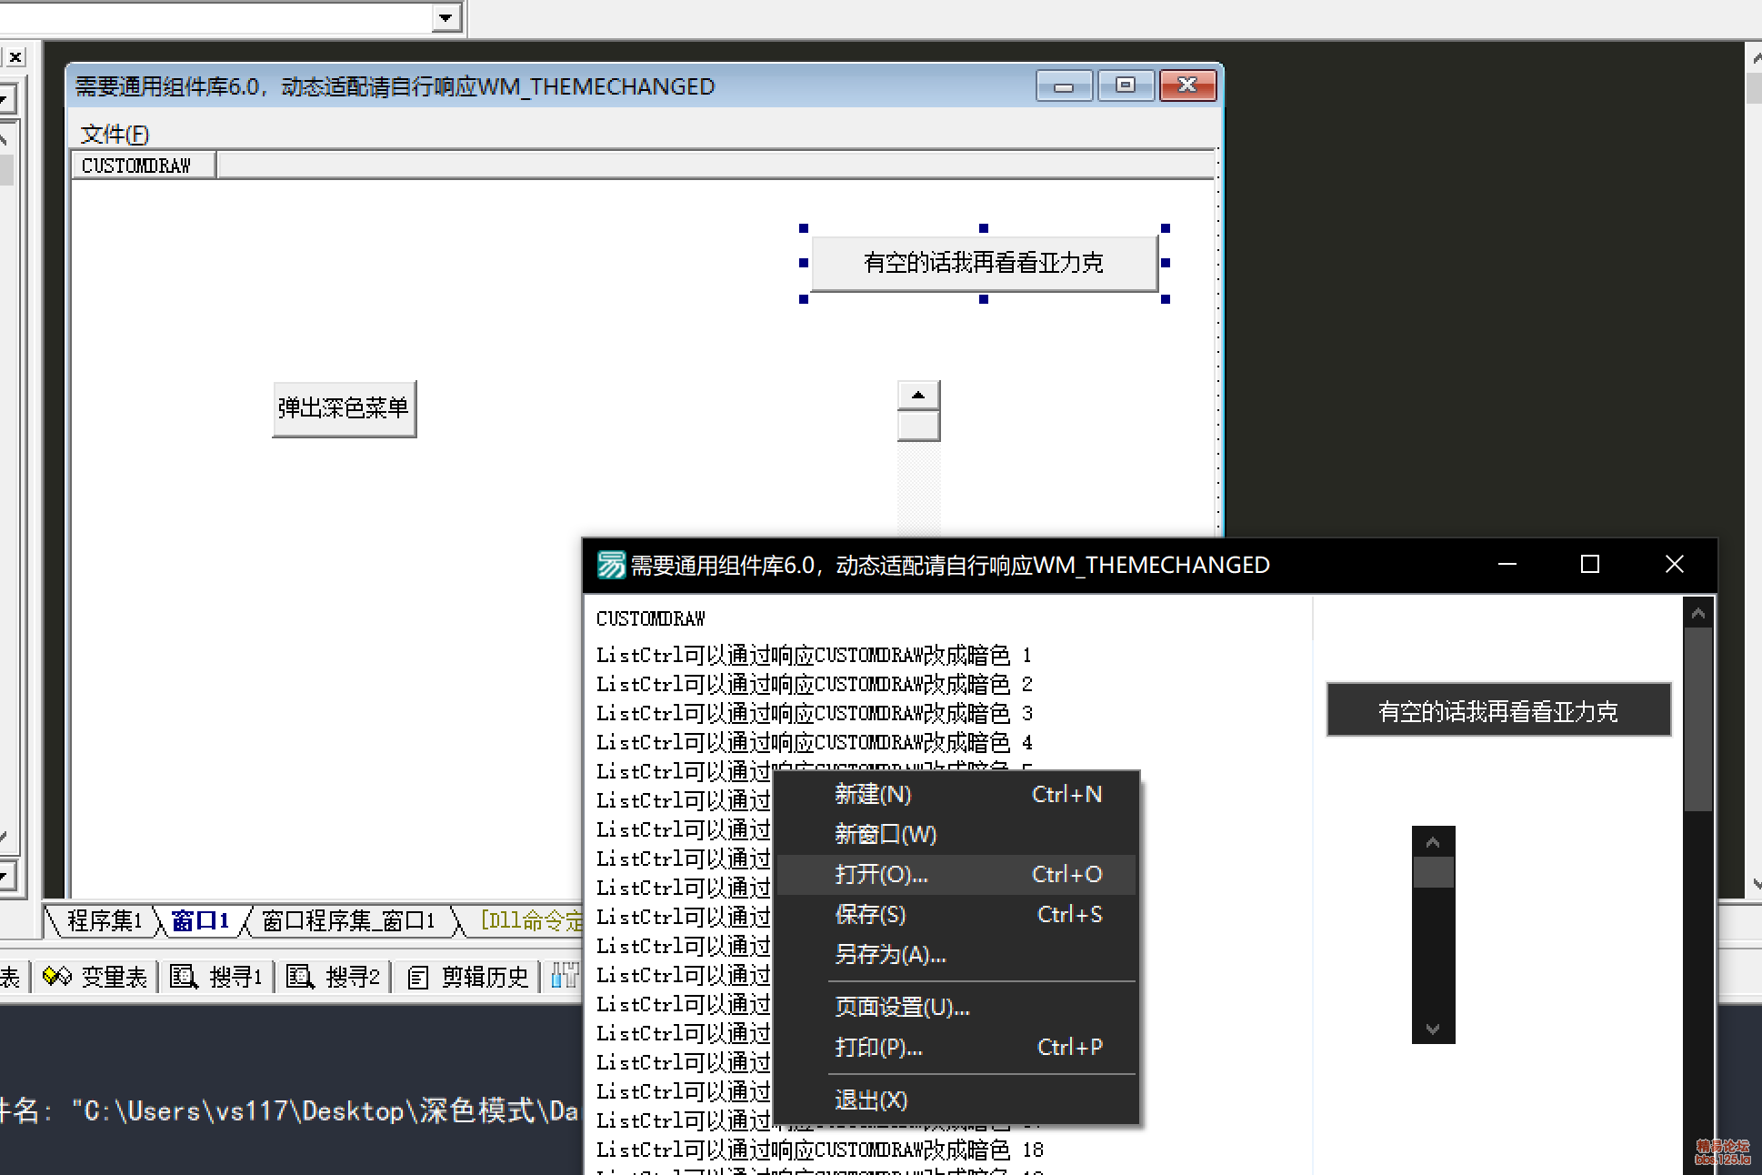Maximize the light designer window
Image resolution: width=1762 pixels, height=1175 pixels.
(1126, 85)
